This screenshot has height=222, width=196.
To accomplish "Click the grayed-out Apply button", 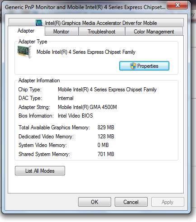I will [168, 202].
